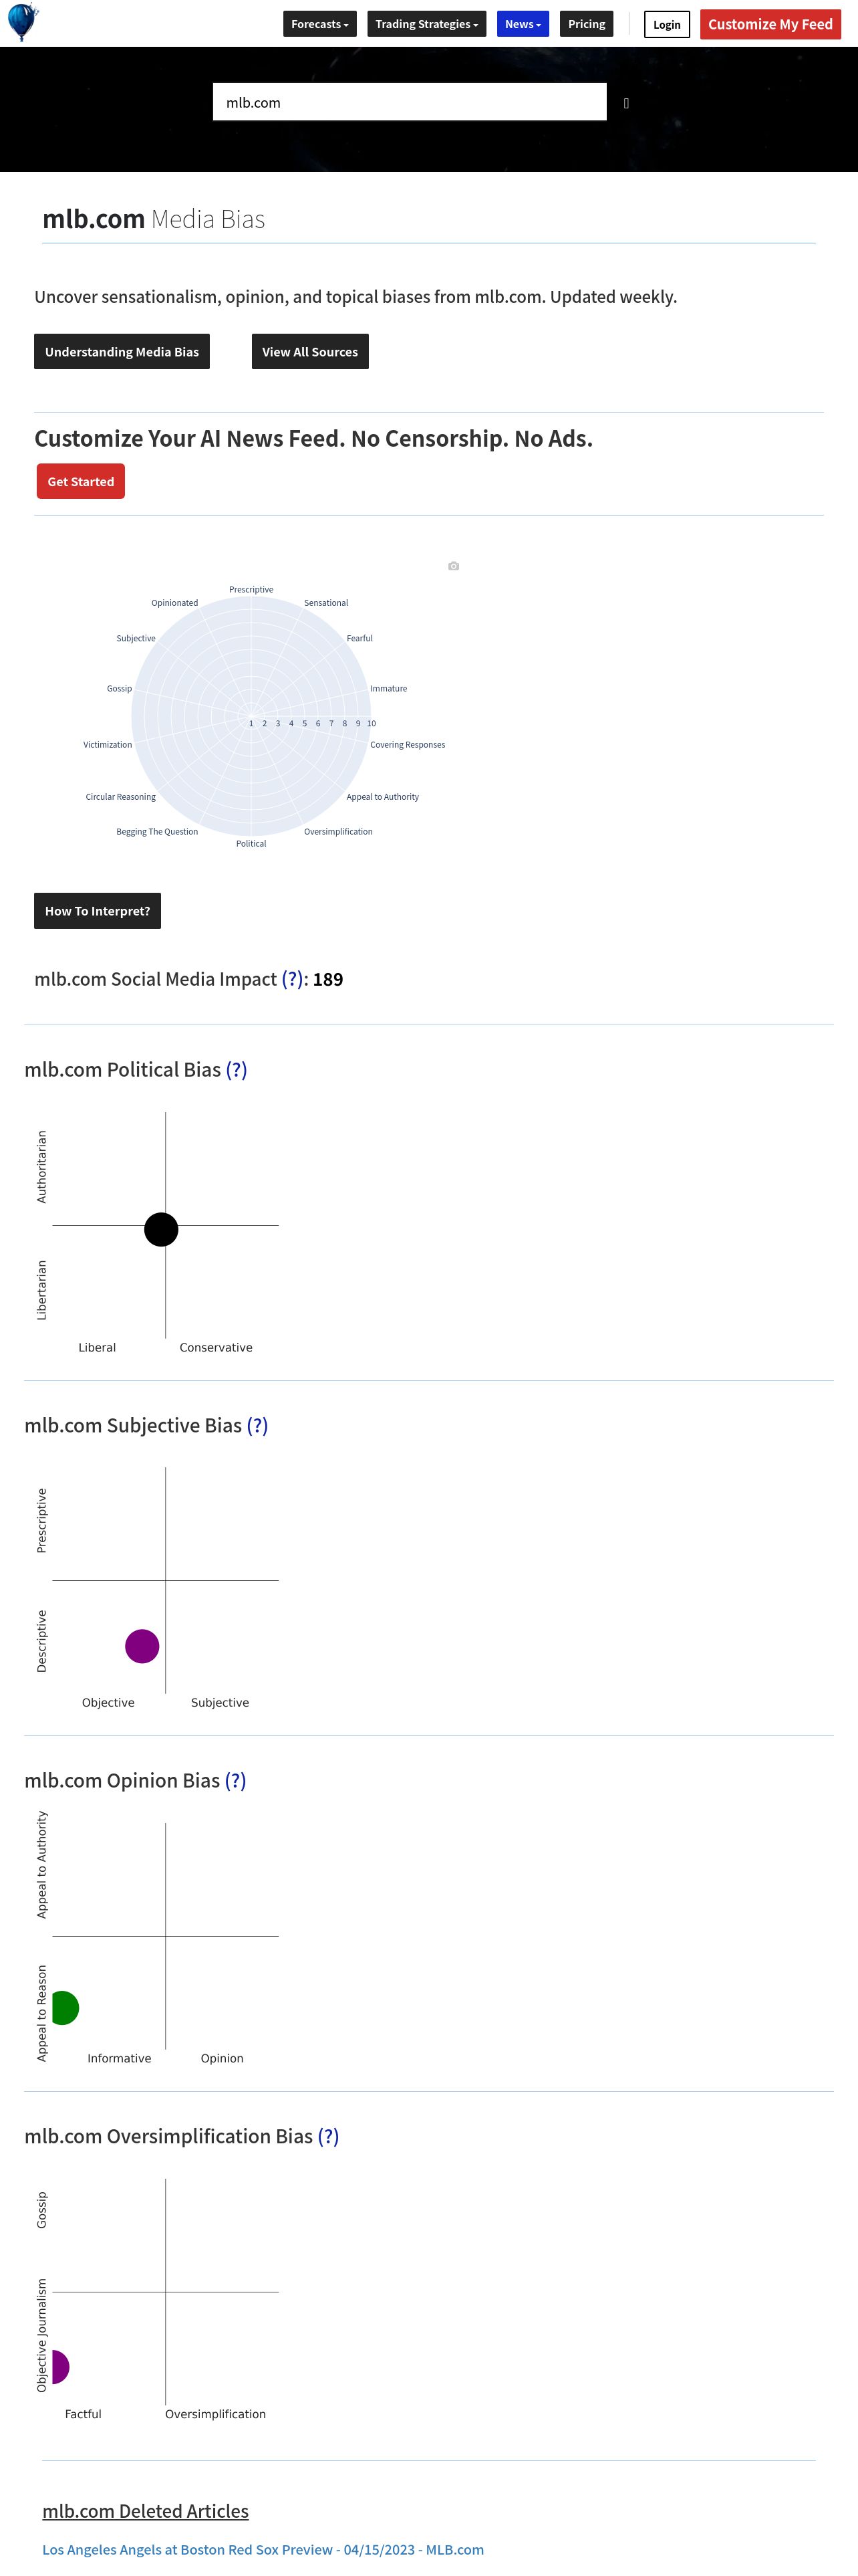
Task: Expand the Forecasts dropdown menu
Action: [x=319, y=24]
